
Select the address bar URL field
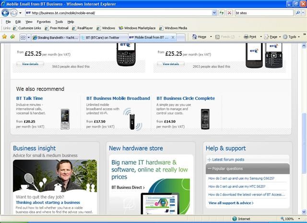click(x=118, y=13)
